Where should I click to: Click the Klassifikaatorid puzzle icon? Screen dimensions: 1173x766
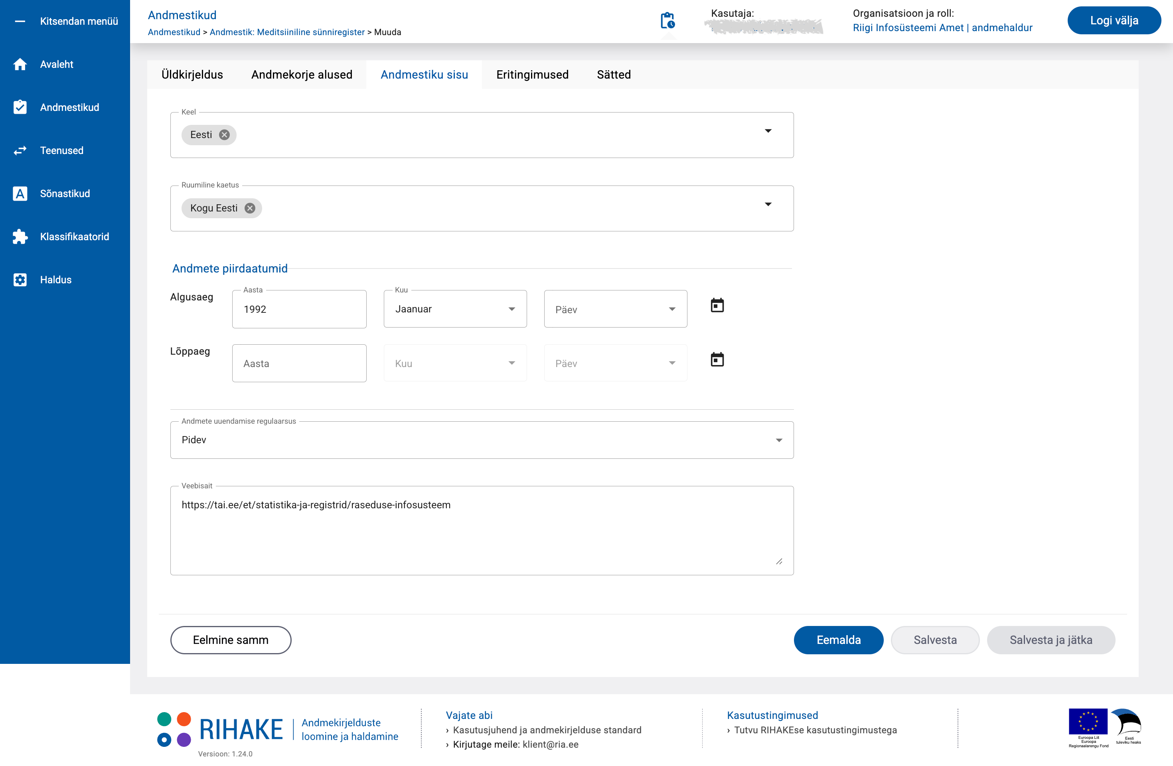[20, 237]
